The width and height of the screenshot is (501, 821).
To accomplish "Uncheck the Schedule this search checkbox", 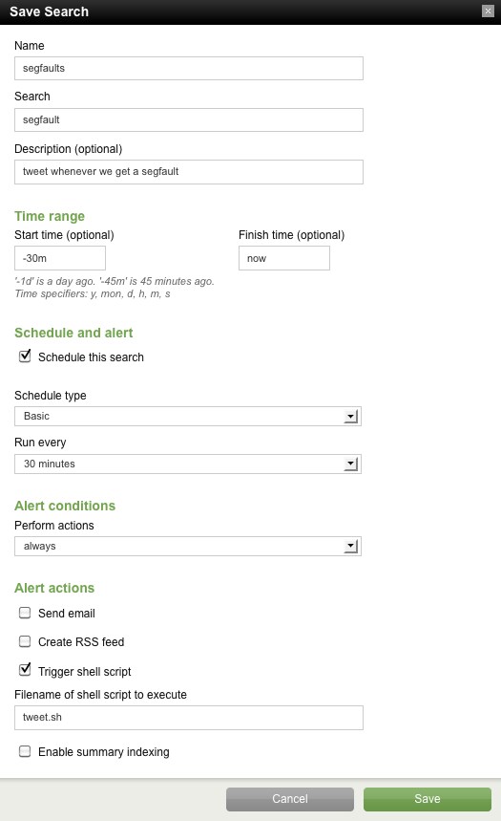I will point(25,356).
